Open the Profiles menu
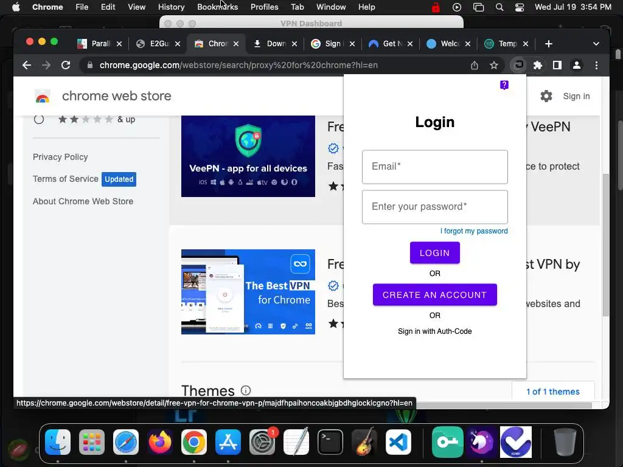Image resolution: width=623 pixels, height=467 pixels. coord(264,7)
